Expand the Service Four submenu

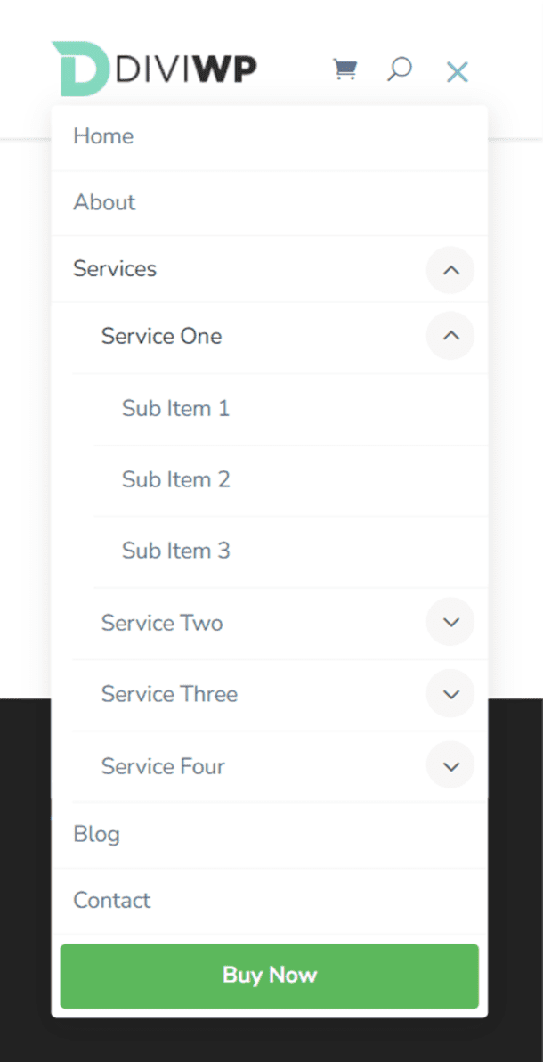pos(450,764)
